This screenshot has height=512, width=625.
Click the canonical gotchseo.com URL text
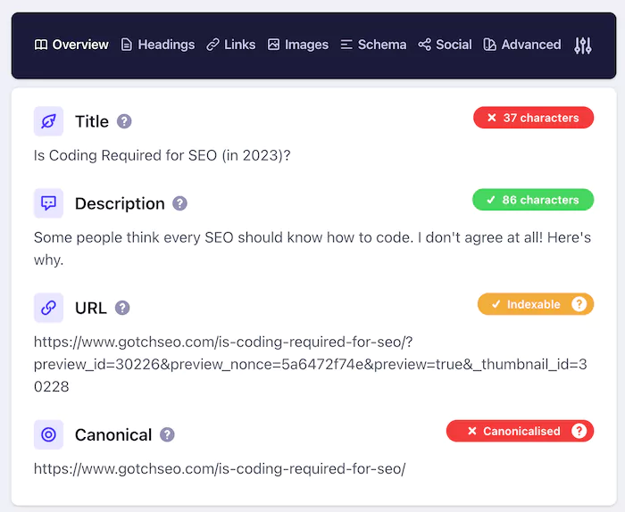(x=220, y=468)
